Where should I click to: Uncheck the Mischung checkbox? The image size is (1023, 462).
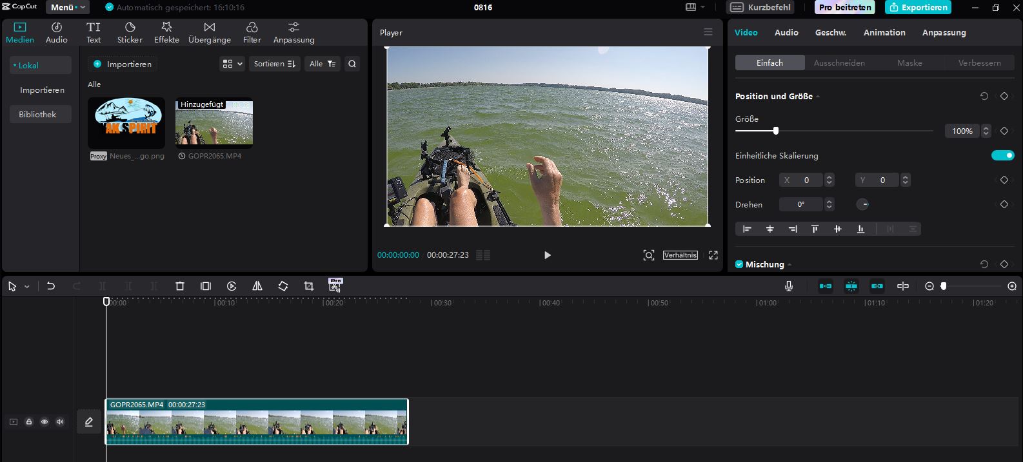(739, 264)
